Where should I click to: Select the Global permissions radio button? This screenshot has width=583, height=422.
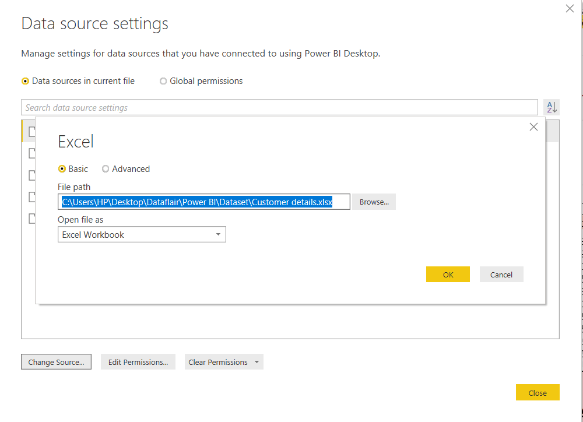click(x=163, y=80)
